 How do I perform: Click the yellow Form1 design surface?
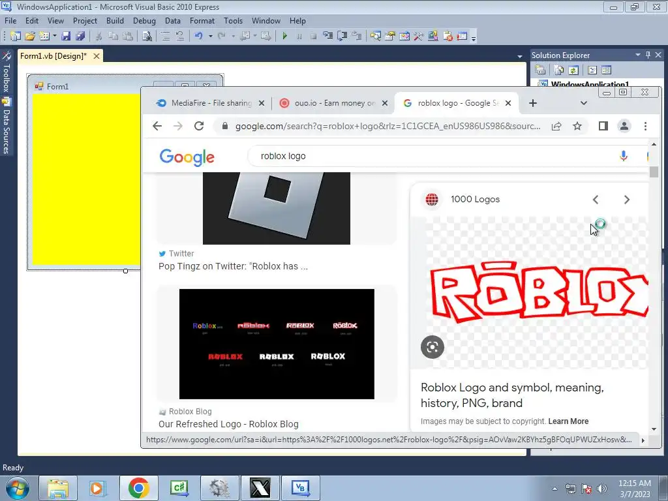click(x=87, y=179)
